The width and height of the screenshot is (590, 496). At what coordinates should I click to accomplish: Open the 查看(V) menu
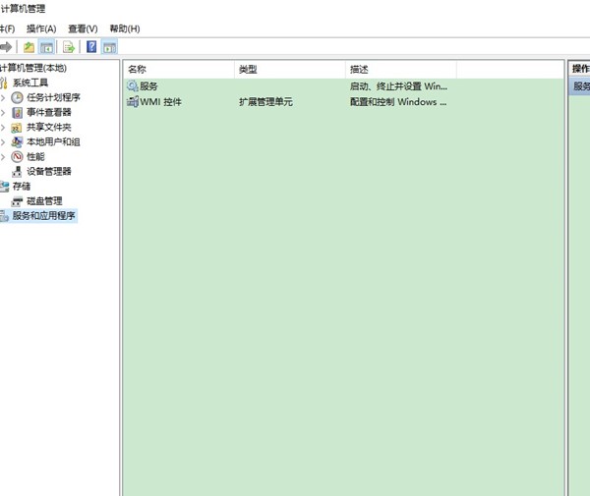[83, 28]
